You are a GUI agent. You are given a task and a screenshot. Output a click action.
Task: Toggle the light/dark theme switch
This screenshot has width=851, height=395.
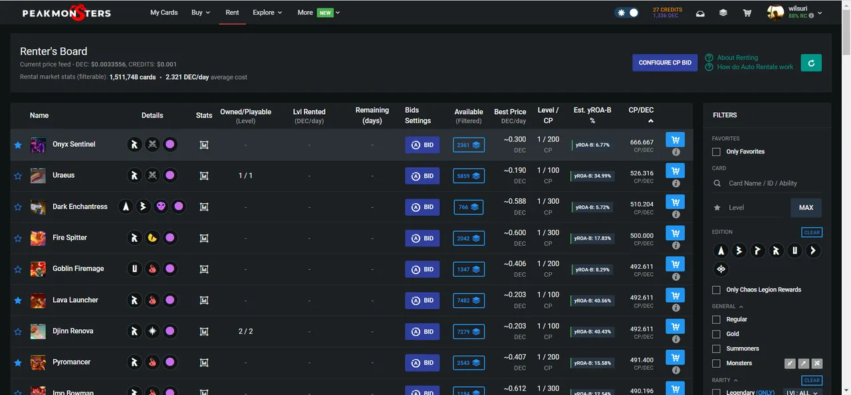[x=628, y=13]
